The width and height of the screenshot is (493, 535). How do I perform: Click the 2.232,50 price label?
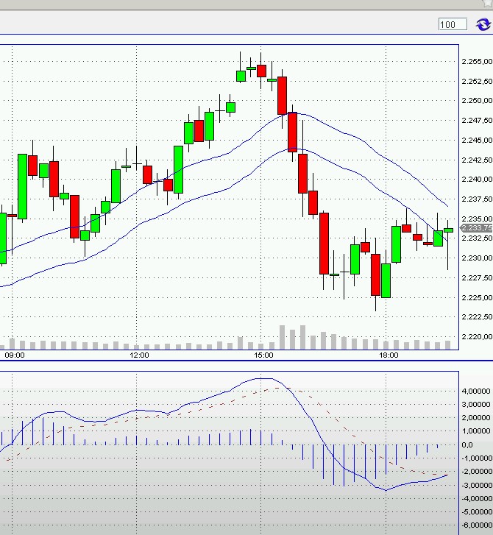click(x=477, y=238)
